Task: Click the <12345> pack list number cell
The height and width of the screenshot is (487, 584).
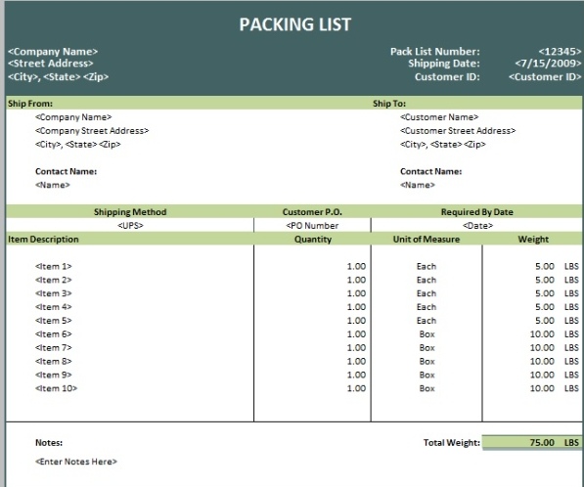Action: [560, 52]
